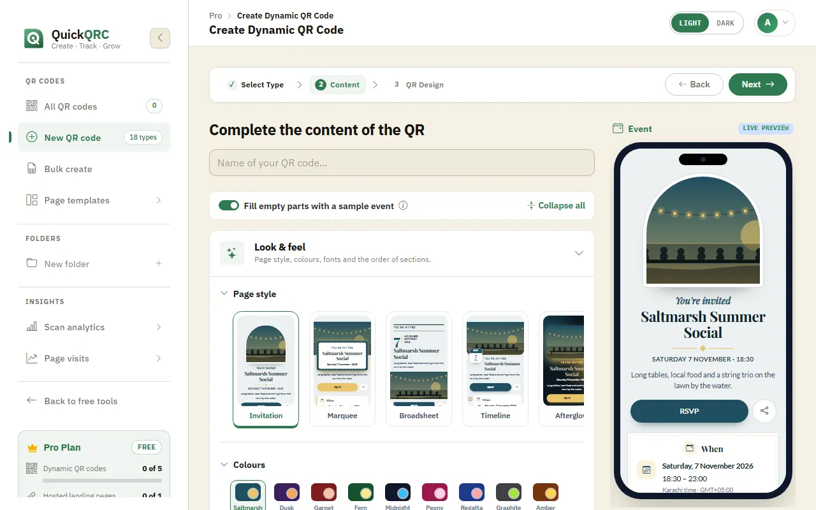Open All QR codes in sidebar
This screenshot has width=816, height=510.
(94, 106)
